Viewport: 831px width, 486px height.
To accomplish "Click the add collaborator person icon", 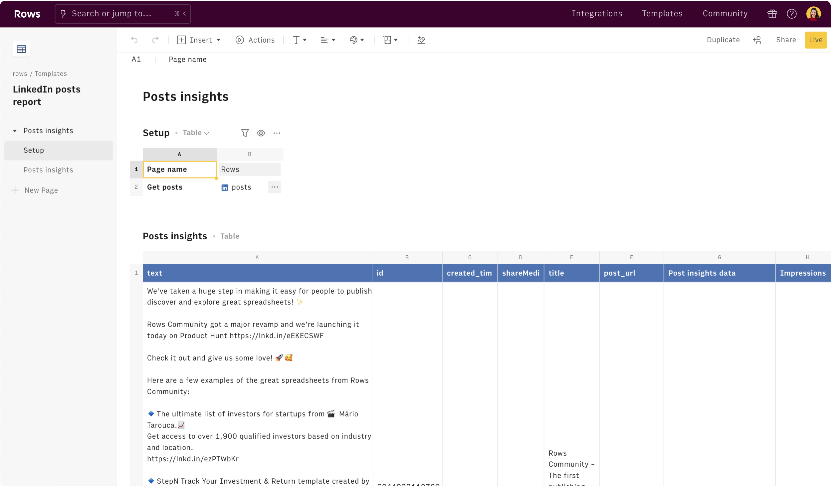I will [x=757, y=40].
